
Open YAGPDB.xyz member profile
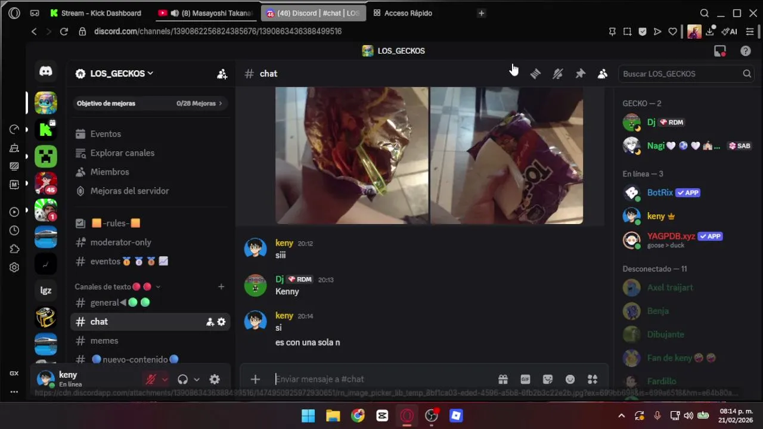pos(687,240)
